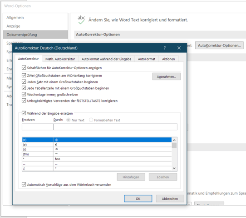Select the (c) copyright list entry
246x218 pixels.
(x=97, y=140)
